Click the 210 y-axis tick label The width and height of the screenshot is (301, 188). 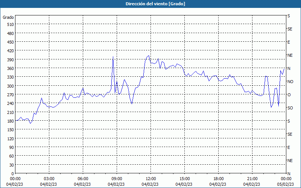(x=11, y=112)
